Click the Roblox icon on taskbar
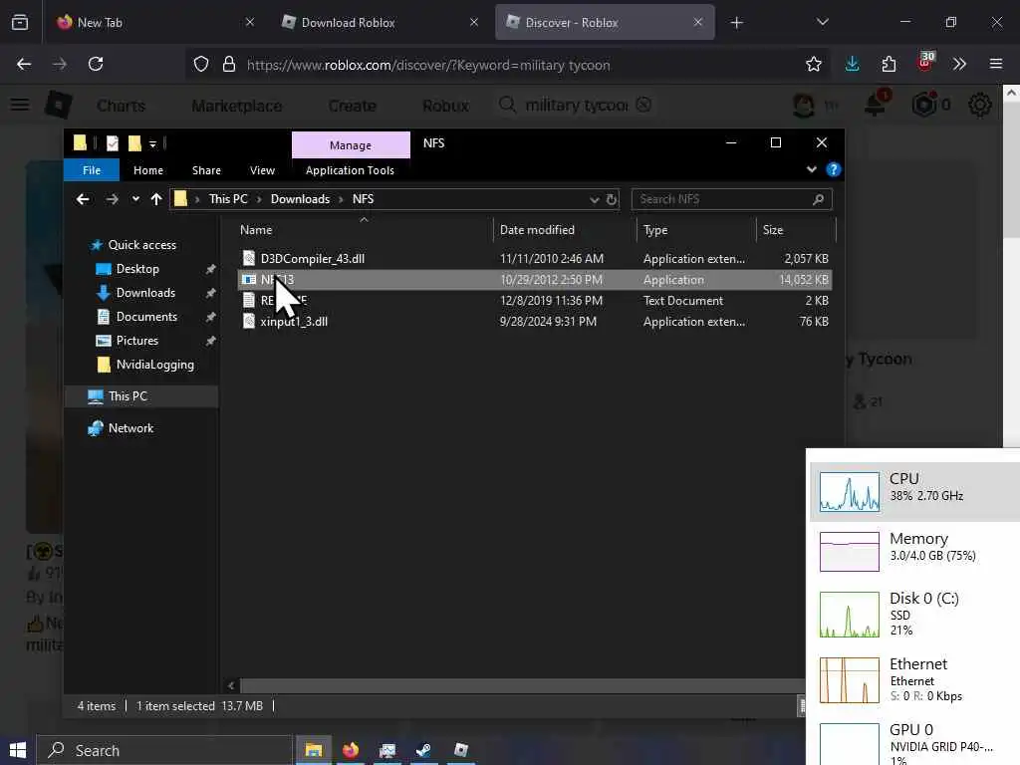The height and width of the screenshot is (765, 1020). (x=461, y=750)
